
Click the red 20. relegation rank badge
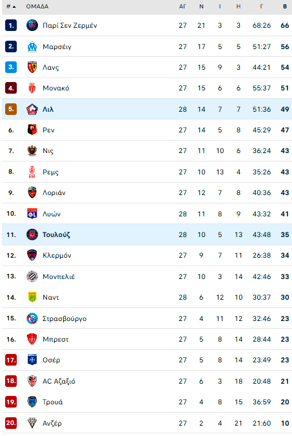point(11,423)
